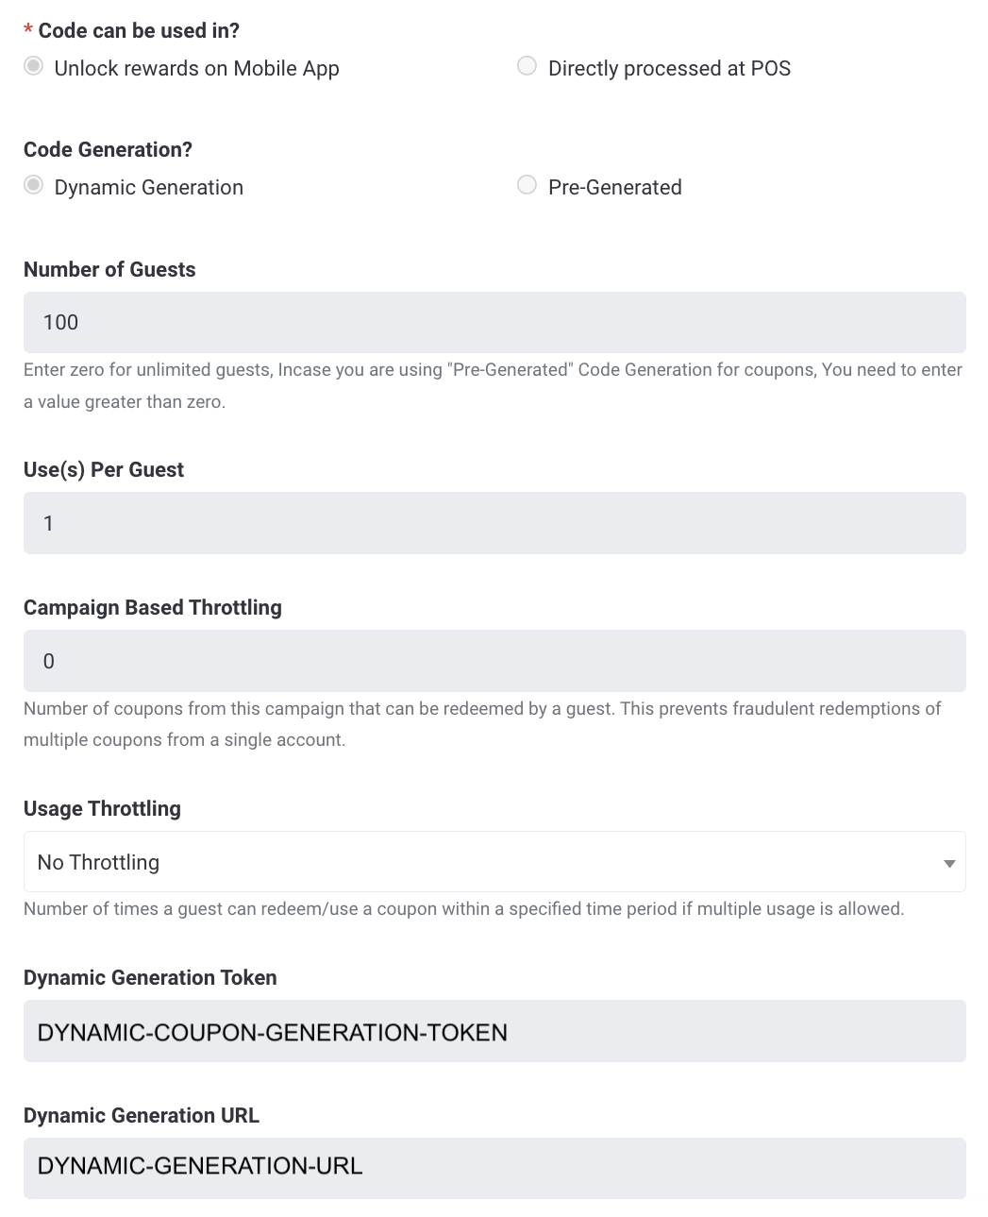Click the Number of Guests input showing 100
Screen dimensions: 988x1217
click(x=494, y=322)
